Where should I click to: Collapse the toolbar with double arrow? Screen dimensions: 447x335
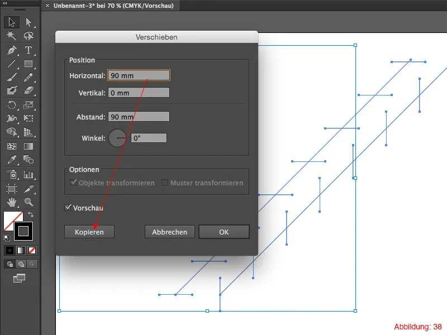(5, 3)
